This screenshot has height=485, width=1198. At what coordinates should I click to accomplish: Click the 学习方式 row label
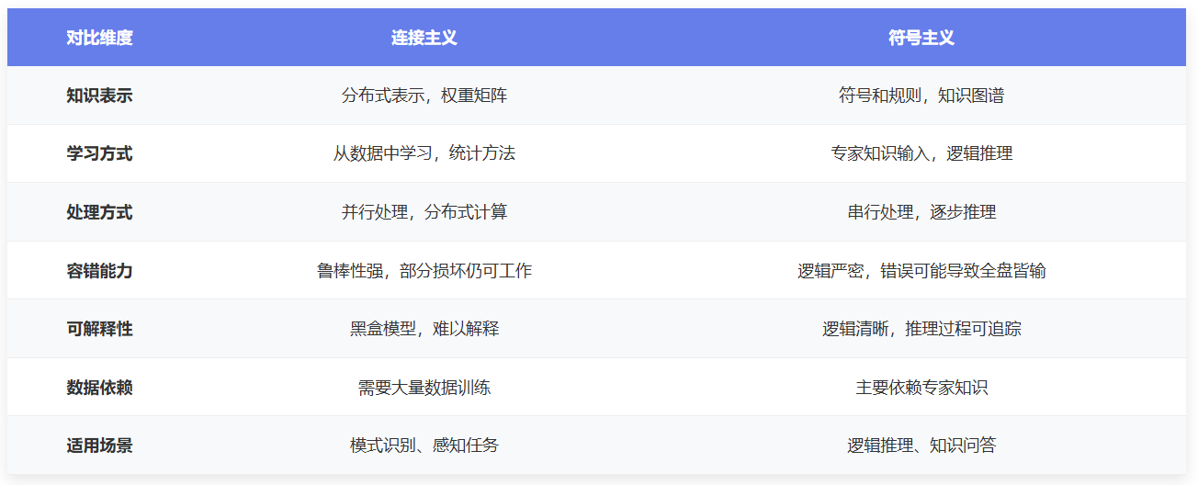(x=99, y=153)
